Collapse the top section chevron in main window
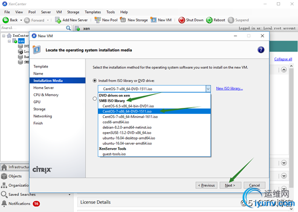This screenshot has width=298, height=212. coord(284,70)
